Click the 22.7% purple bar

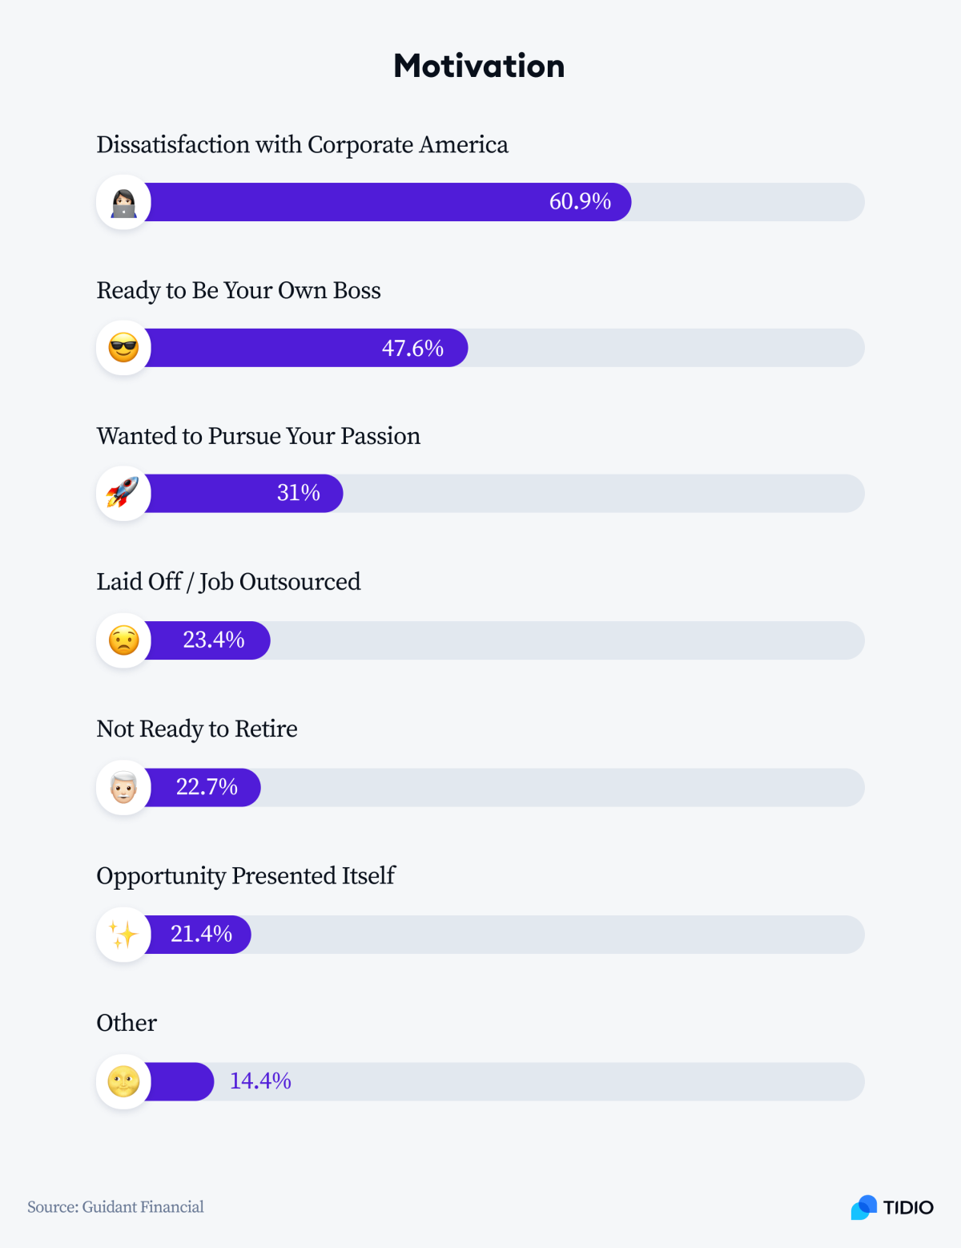[203, 788]
